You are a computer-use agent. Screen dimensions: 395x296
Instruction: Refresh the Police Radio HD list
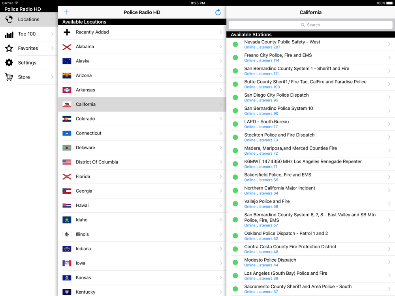218,12
